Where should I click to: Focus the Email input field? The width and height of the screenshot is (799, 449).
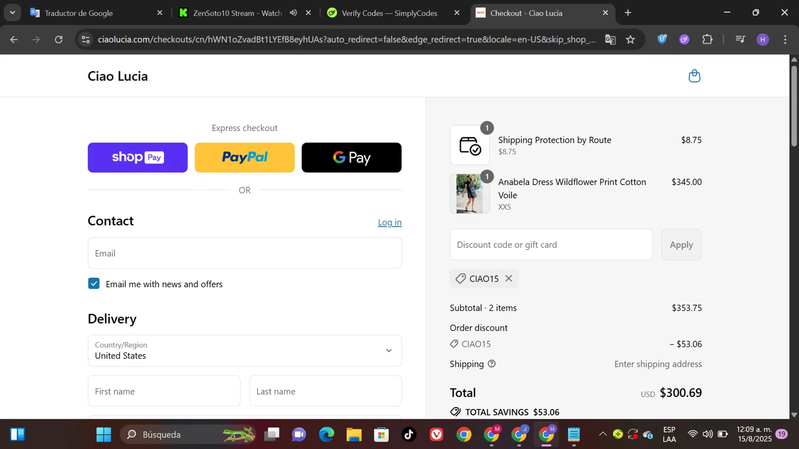click(244, 253)
